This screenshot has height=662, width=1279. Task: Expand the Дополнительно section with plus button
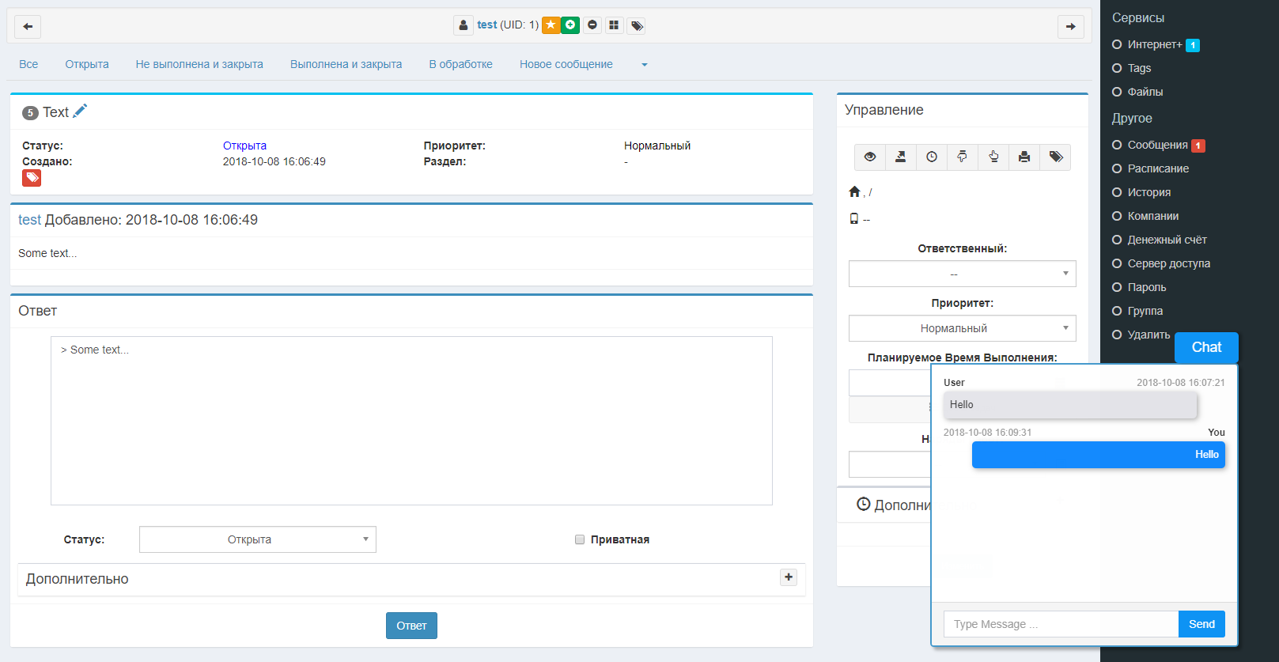point(789,577)
